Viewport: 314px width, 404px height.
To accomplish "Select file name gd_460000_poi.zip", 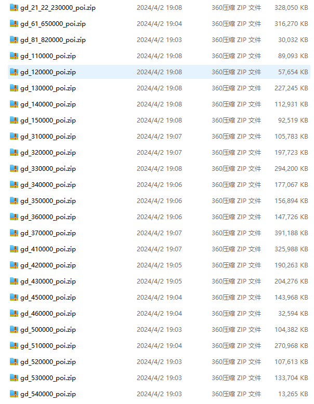I will click(x=48, y=314).
